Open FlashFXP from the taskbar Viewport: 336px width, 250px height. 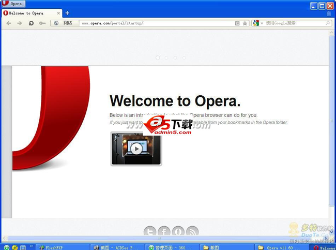[x=63, y=247]
